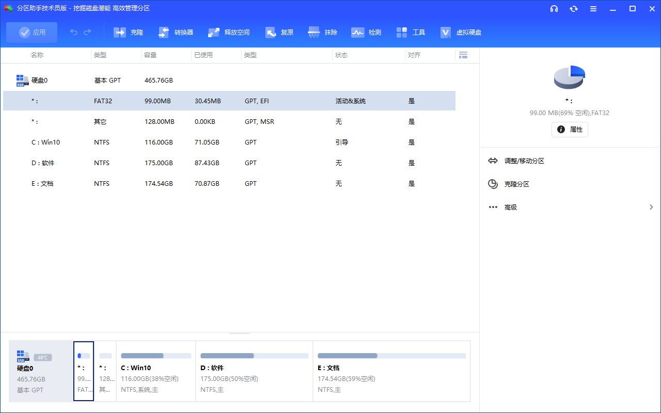Open the Test (检测) tool
The width and height of the screenshot is (661, 413).
coord(366,33)
